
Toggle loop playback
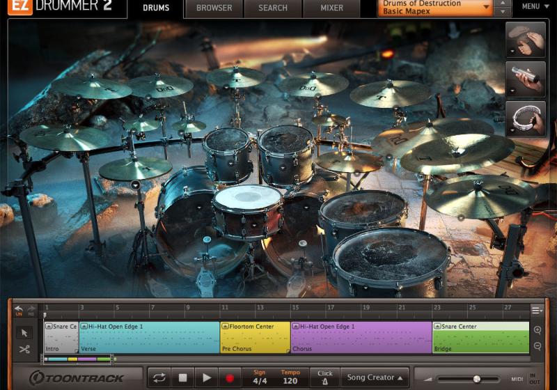159,377
